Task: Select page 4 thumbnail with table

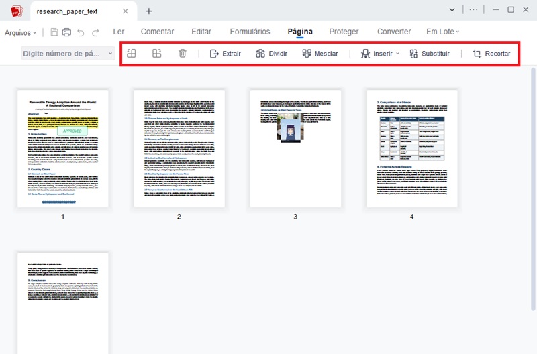Action: click(412, 148)
